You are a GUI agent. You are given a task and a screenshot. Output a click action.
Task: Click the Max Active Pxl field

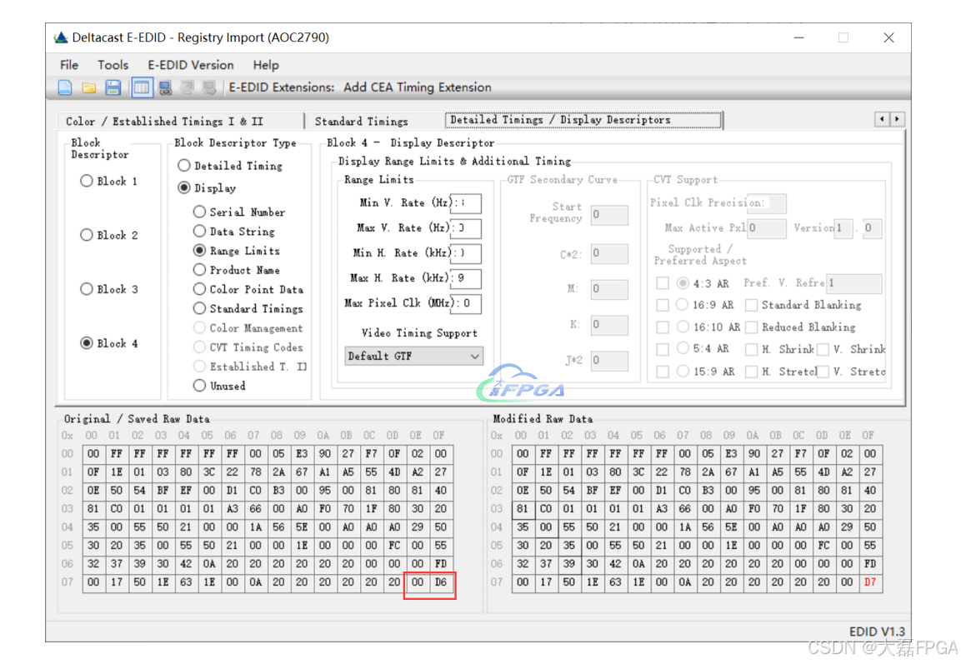[x=766, y=228]
